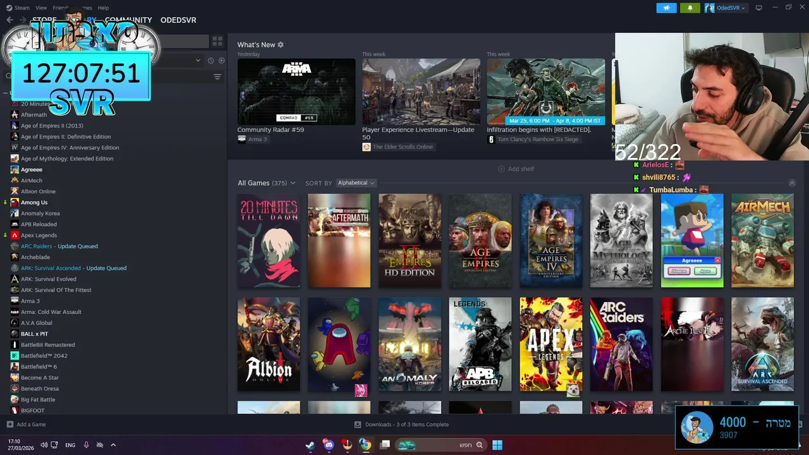Open 20 Minutes Till Dawn cover
Screen dimensions: 809x455
(269, 241)
